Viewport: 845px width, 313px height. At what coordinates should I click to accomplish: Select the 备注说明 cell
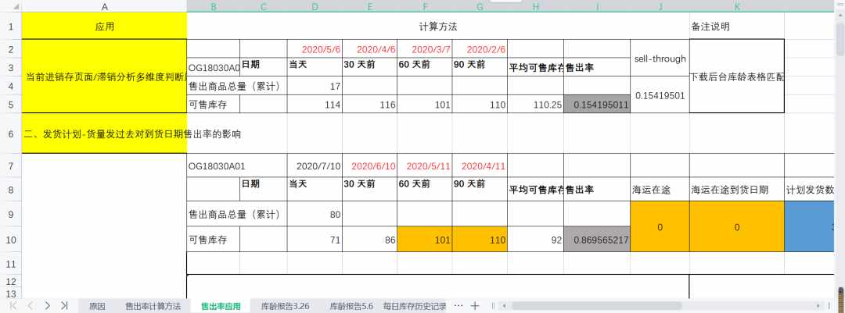[x=737, y=26]
